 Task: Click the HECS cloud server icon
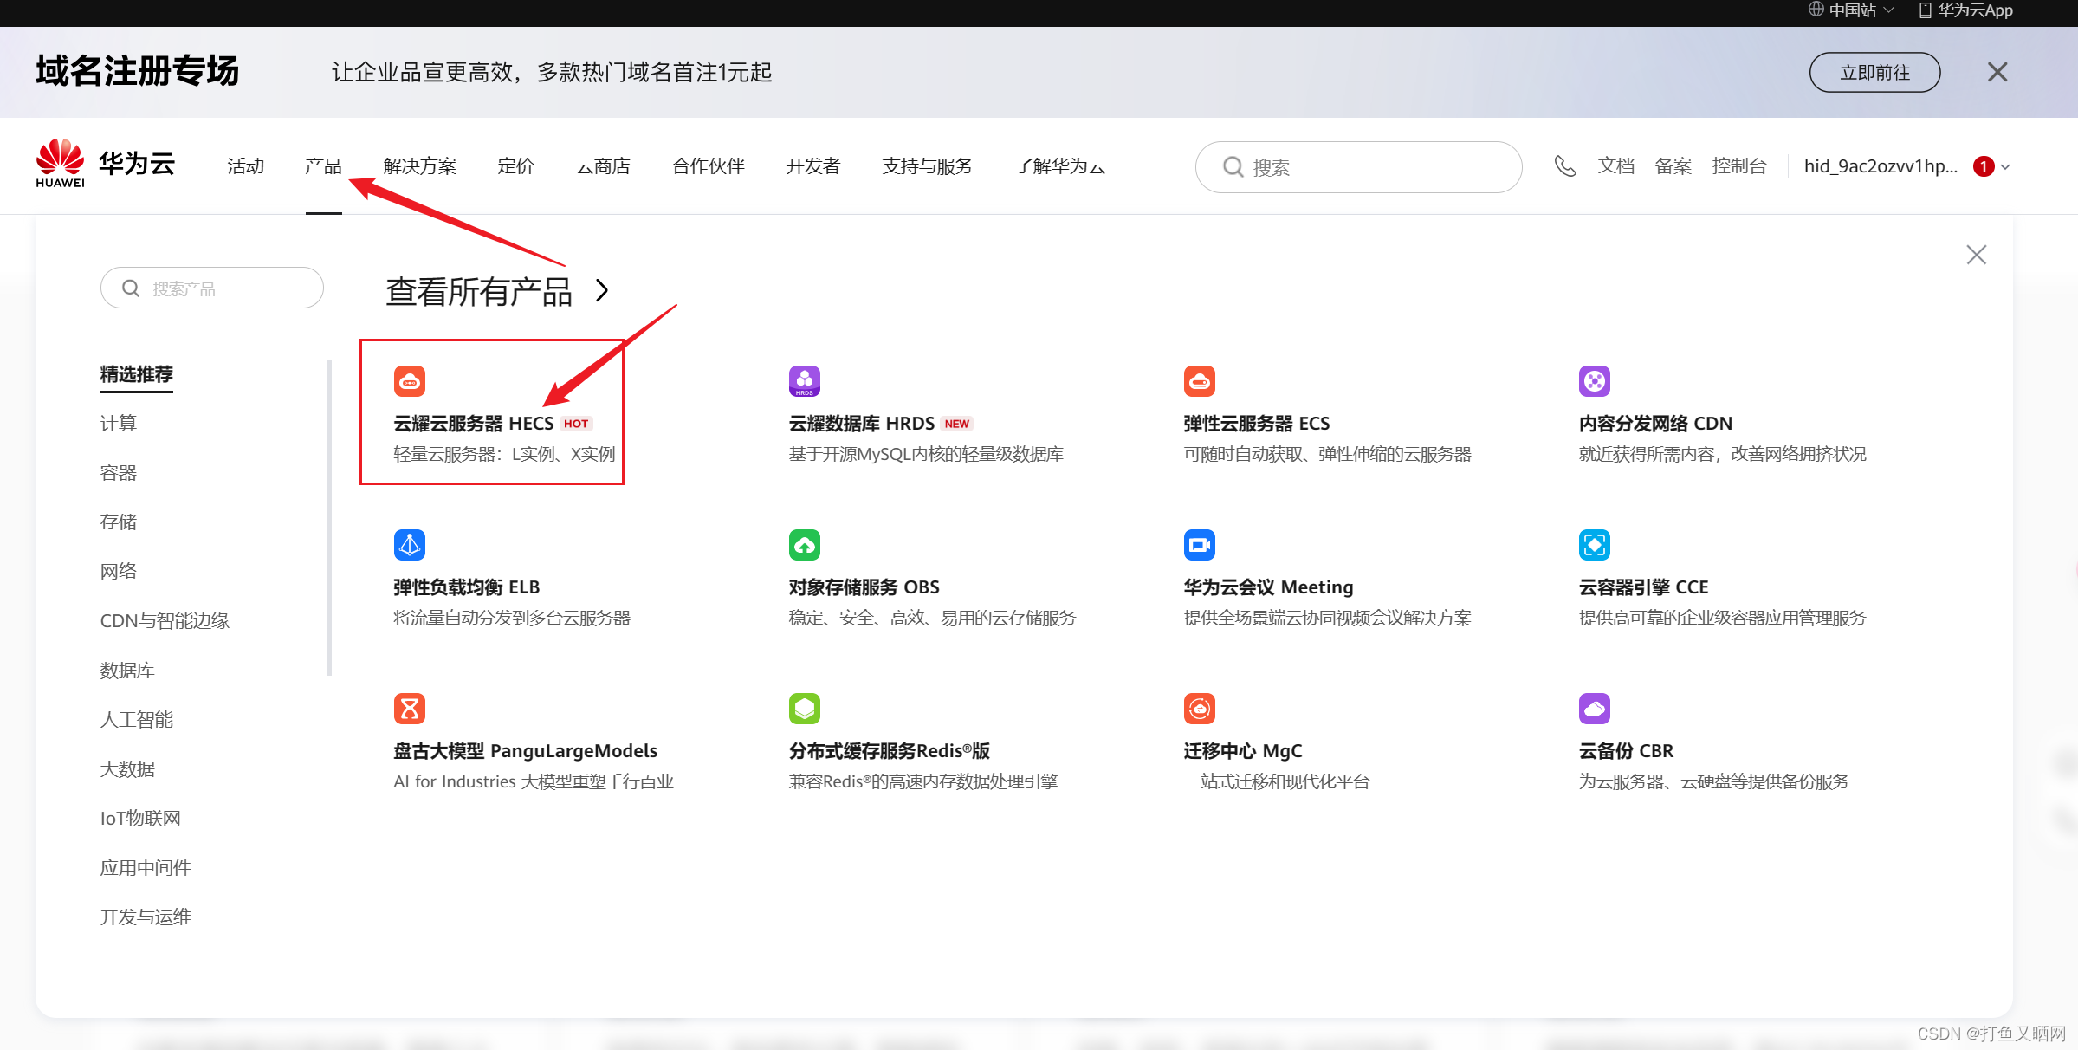[410, 381]
